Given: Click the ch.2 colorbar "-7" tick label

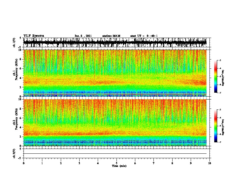Looking at the screenshot, I should pos(220,142).
